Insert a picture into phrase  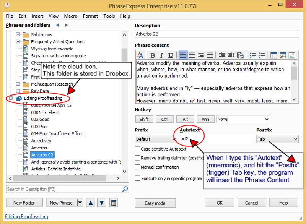coord(292,55)
